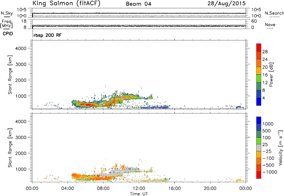Click the rbsp 200 RF text
The height and width of the screenshot is (196, 284).
coord(48,35)
